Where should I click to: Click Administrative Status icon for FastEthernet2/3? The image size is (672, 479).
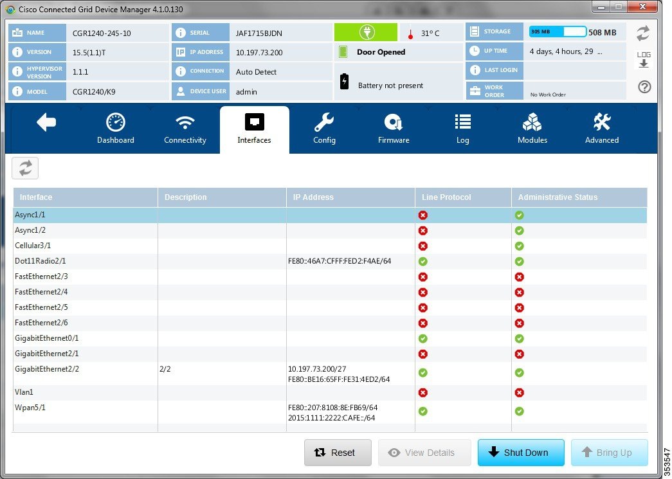(520, 276)
